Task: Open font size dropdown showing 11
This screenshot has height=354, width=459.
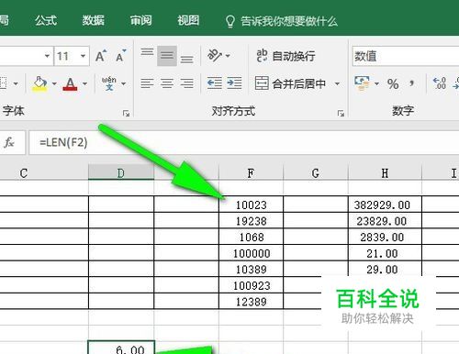Action: coord(83,56)
